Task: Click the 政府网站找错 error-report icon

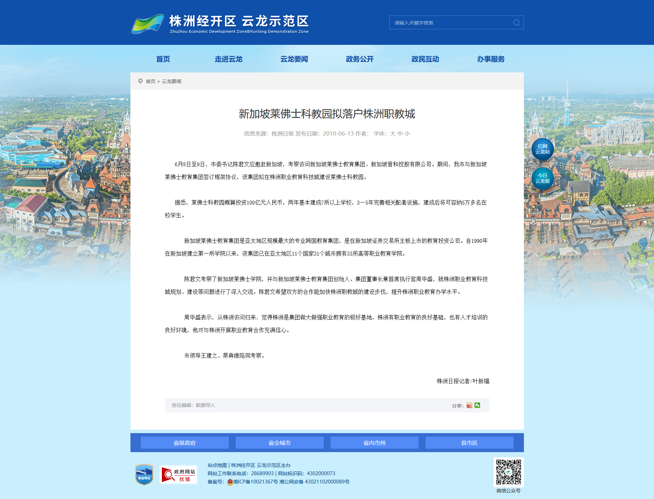Action: click(x=178, y=475)
